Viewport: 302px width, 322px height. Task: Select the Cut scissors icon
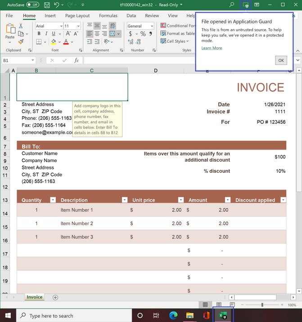pos(21,26)
